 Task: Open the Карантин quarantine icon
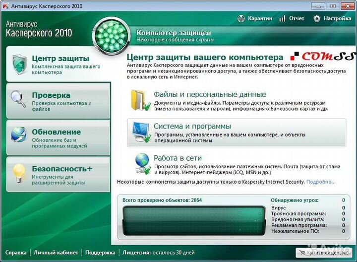pos(241,18)
